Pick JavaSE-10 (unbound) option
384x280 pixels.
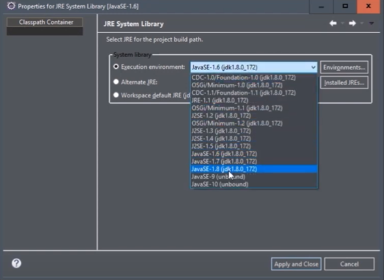[x=254, y=184]
